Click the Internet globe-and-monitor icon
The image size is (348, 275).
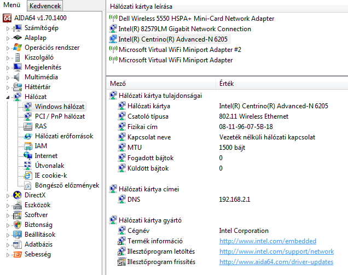point(28,156)
